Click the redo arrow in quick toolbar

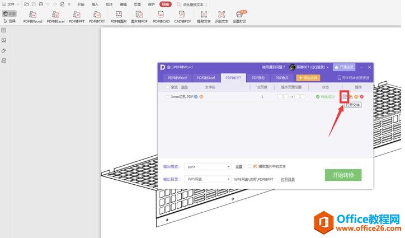pos(55,4)
